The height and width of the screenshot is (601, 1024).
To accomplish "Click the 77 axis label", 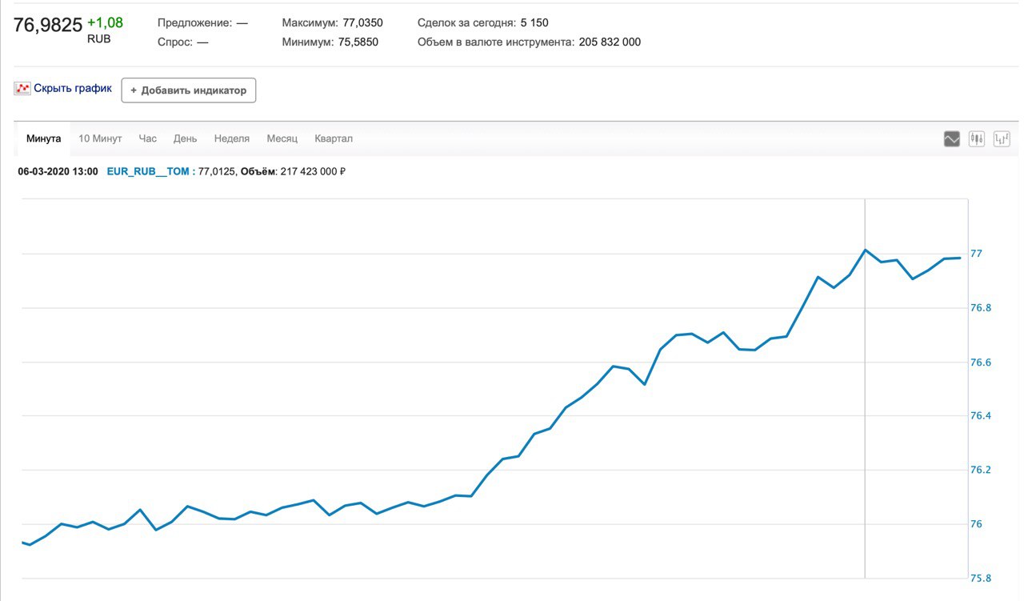I will point(976,254).
